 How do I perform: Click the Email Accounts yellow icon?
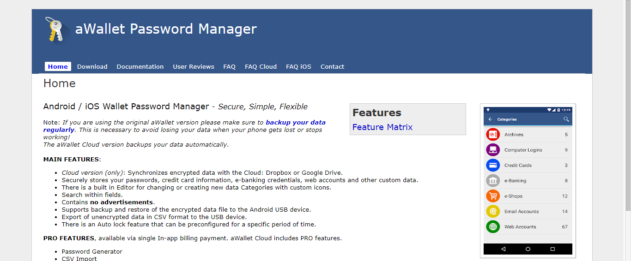coord(493,211)
